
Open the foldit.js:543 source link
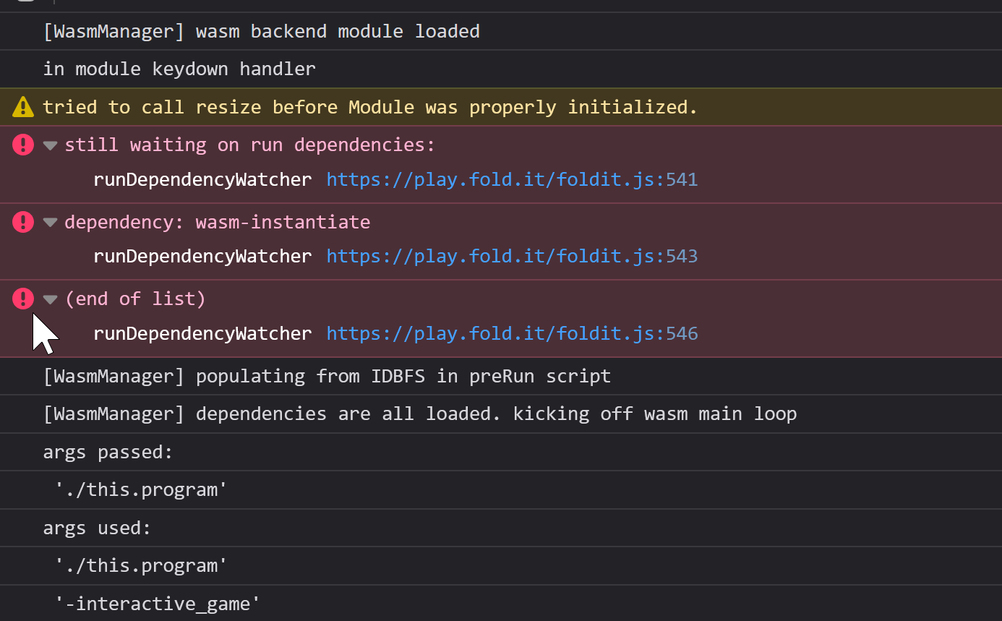coord(512,257)
